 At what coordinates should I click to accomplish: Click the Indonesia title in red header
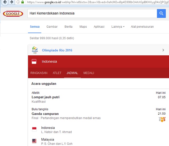[49, 62]
